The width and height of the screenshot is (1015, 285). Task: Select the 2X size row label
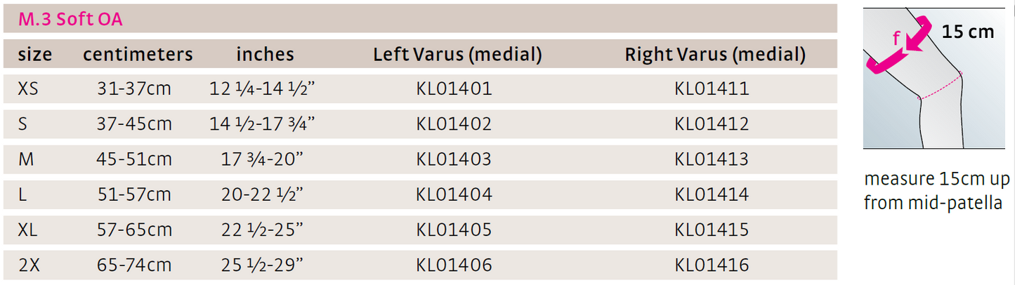tap(29, 265)
